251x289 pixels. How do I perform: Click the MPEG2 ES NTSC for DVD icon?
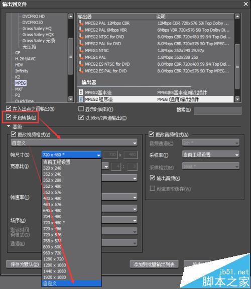(81, 64)
